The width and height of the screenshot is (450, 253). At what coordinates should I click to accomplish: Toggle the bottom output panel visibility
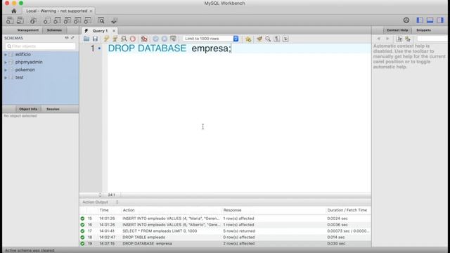point(430,20)
